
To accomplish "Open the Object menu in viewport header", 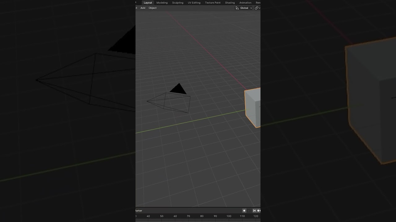I will pyautogui.click(x=153, y=8).
